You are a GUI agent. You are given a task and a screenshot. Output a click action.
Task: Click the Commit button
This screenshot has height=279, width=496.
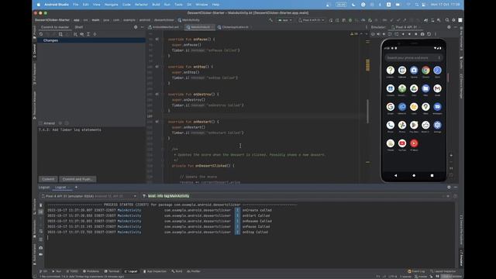click(48, 179)
